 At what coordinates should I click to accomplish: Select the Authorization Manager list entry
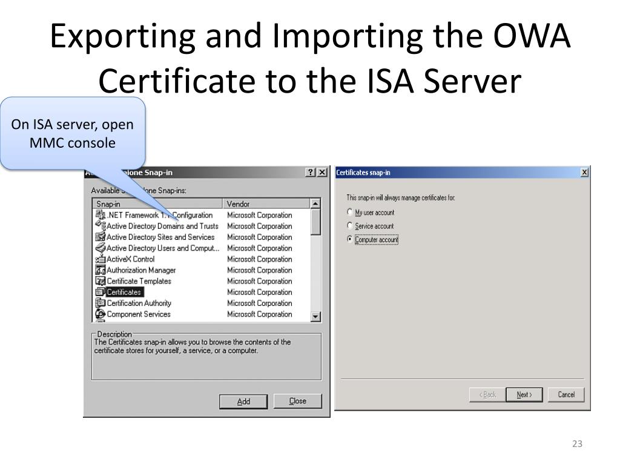pyautogui.click(x=141, y=270)
